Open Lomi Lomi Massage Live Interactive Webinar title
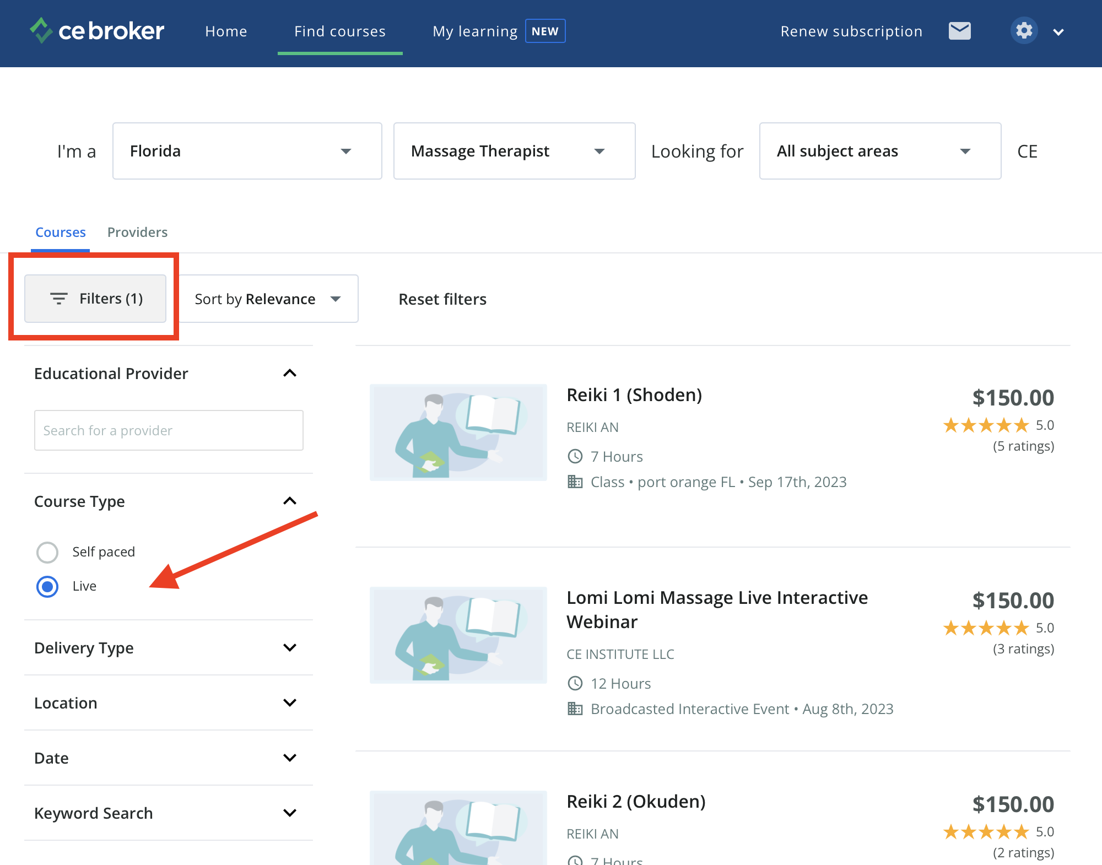Viewport: 1102px width, 865px height. pyautogui.click(x=717, y=610)
